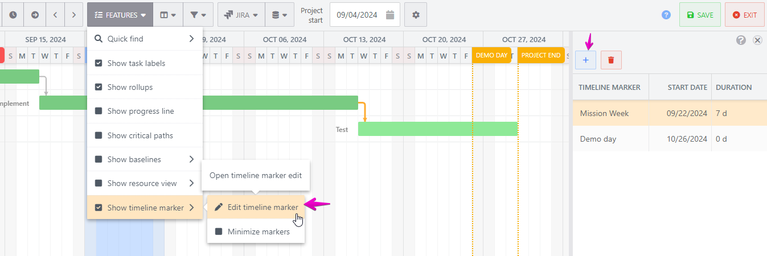Tick the Minimize markers checkbox

coord(219,232)
